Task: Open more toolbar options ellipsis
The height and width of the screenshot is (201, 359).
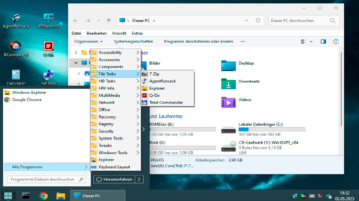Action: click(242, 42)
